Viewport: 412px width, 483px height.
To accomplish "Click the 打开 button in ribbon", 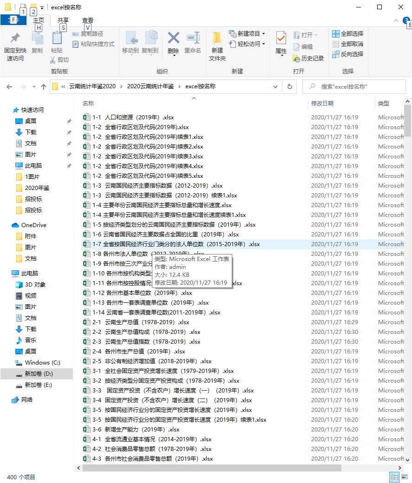I will (305, 35).
